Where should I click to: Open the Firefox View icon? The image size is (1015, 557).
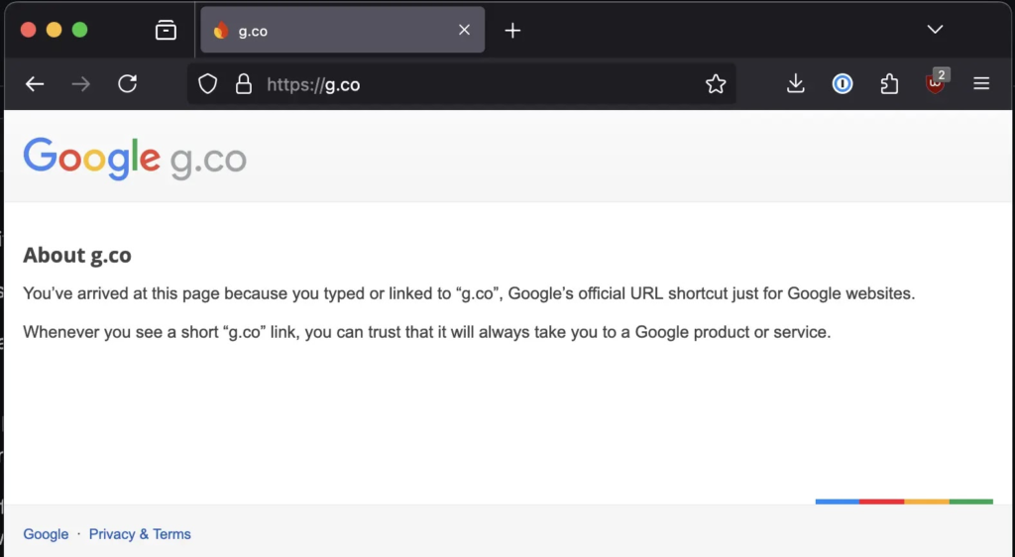click(166, 31)
